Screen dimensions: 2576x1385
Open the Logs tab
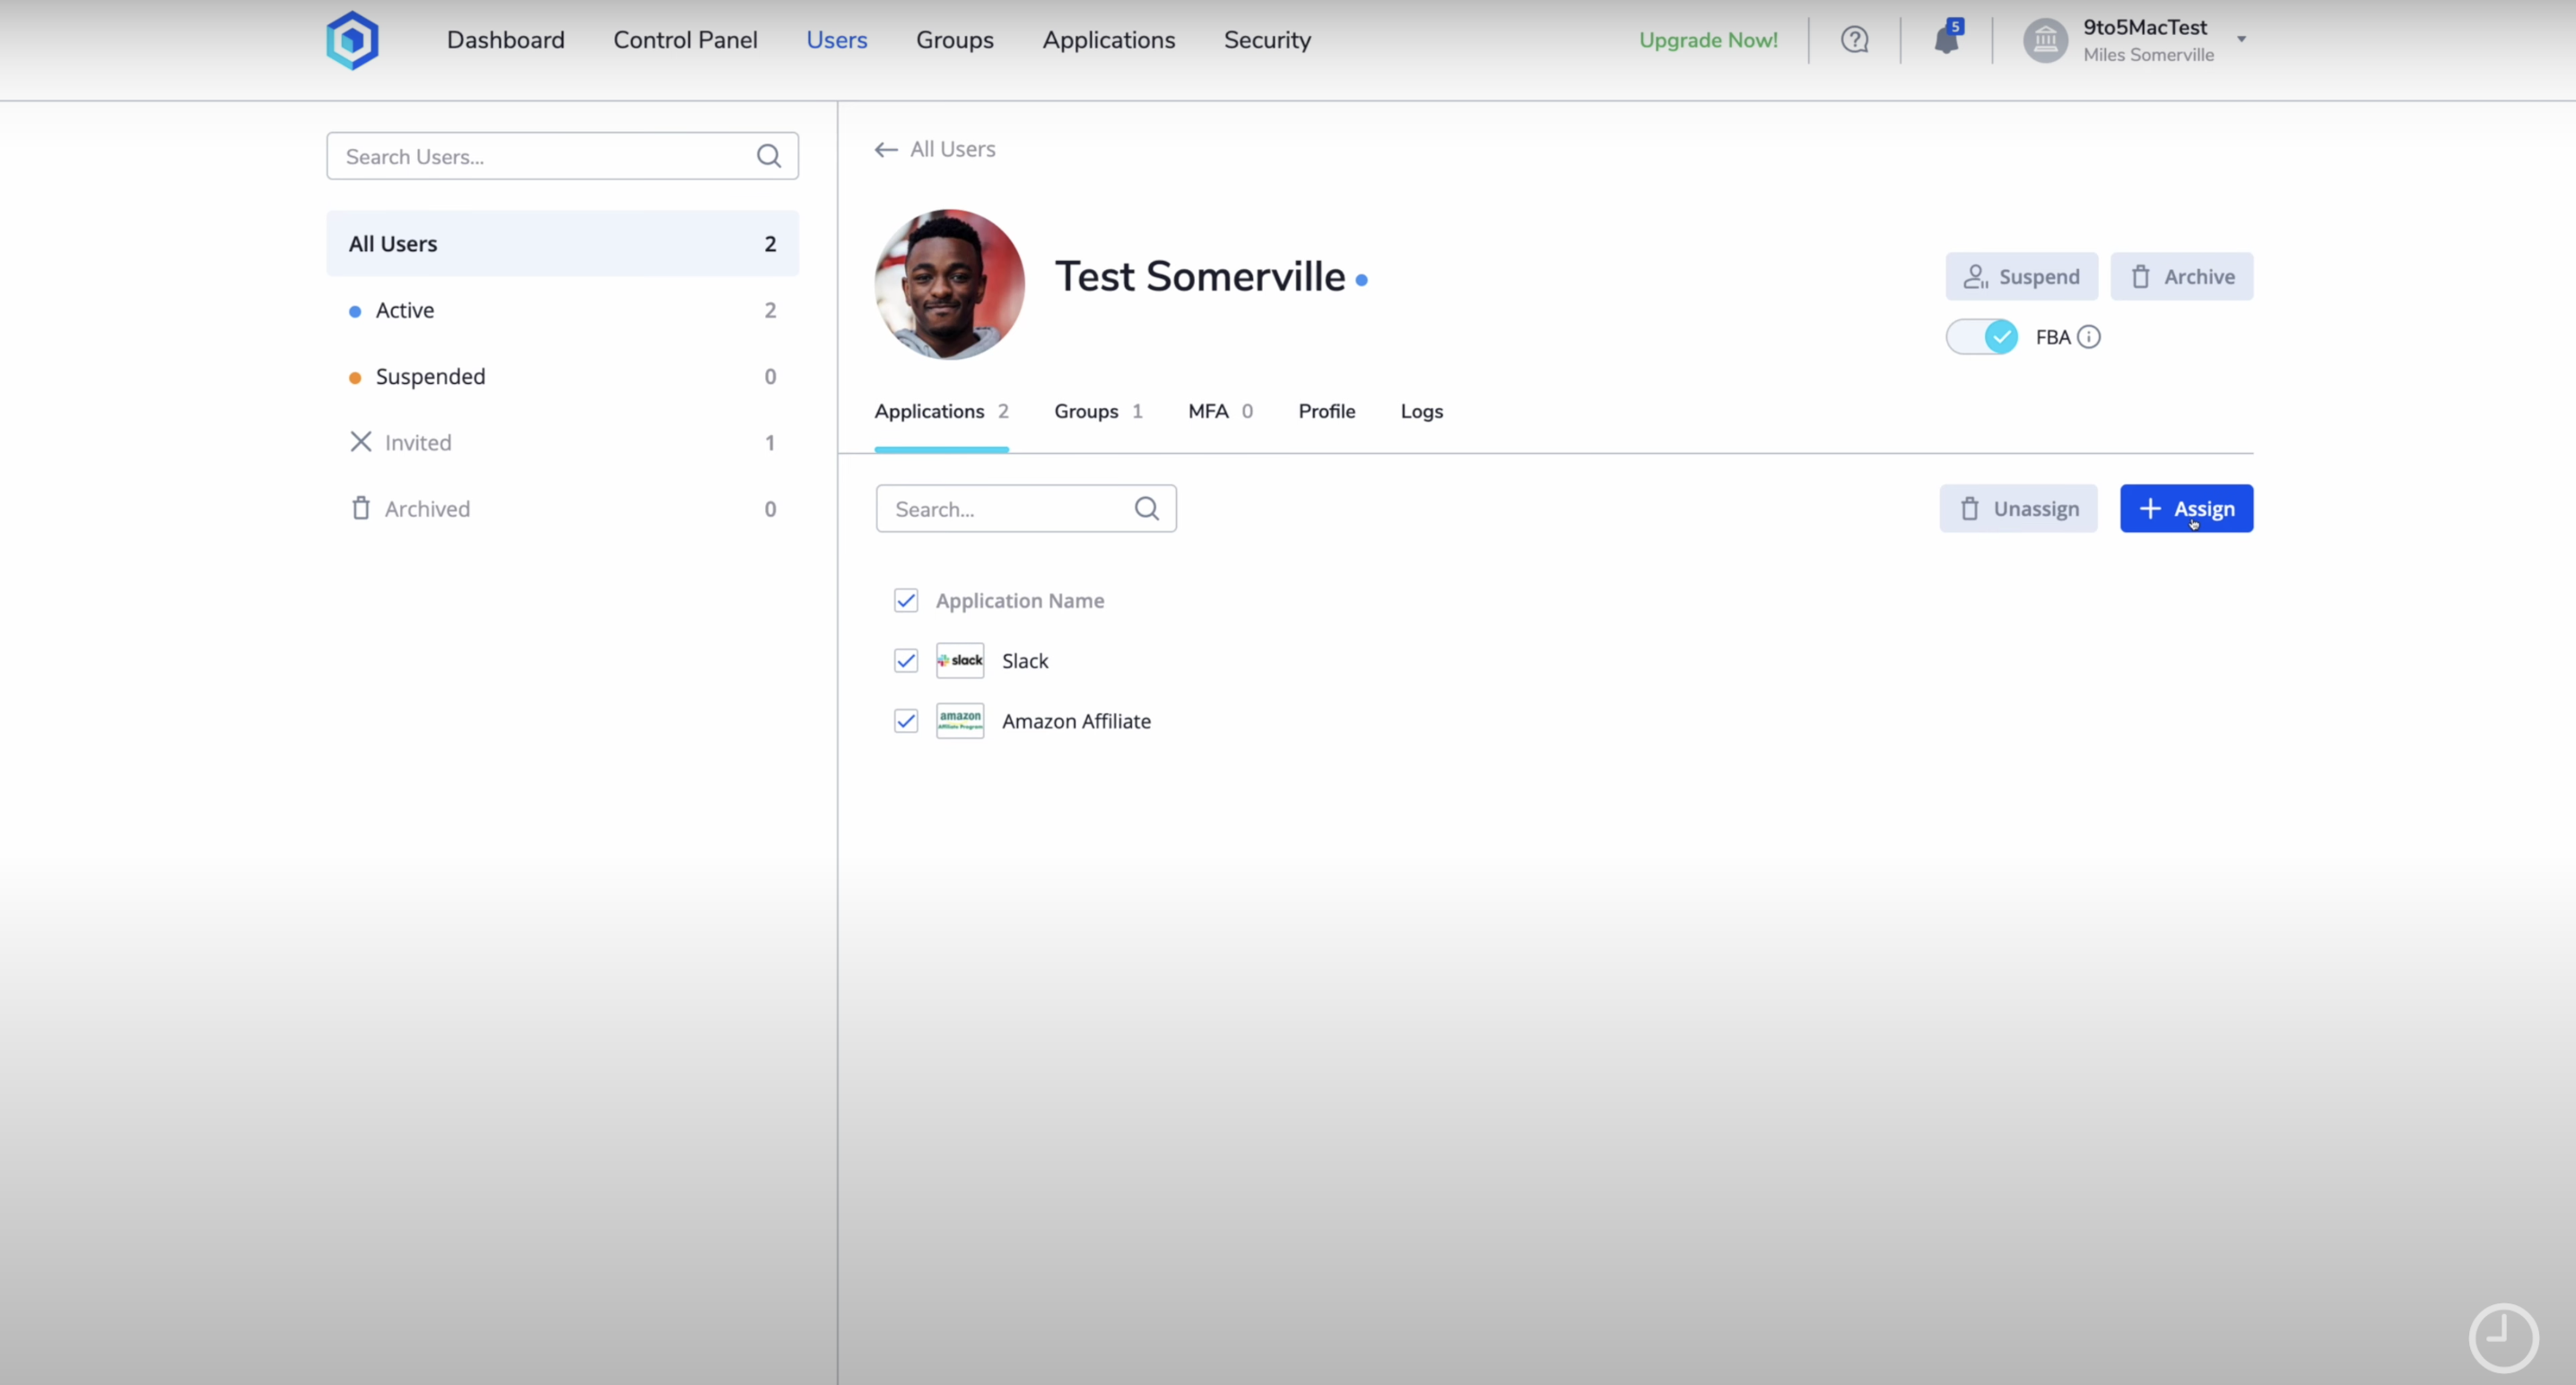[1421, 411]
